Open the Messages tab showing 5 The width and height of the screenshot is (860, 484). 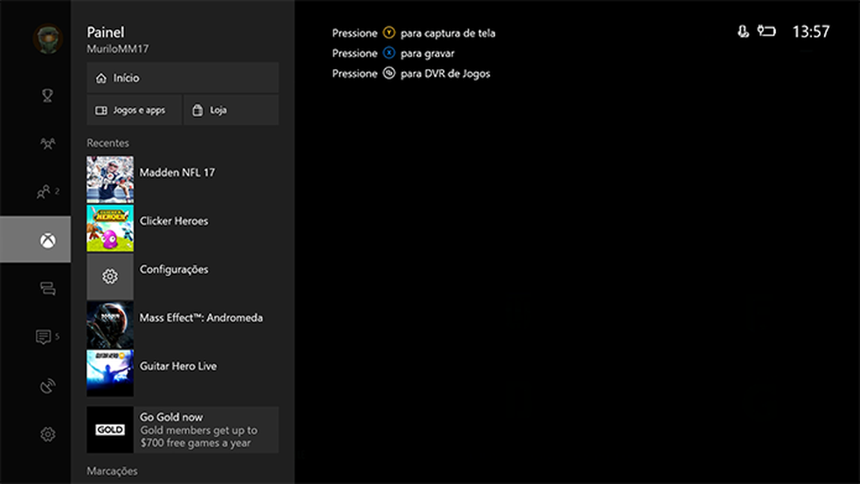tap(47, 336)
